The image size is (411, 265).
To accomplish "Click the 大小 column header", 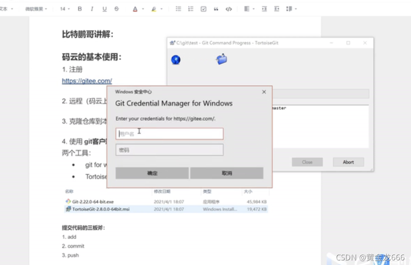I will click(248, 191).
